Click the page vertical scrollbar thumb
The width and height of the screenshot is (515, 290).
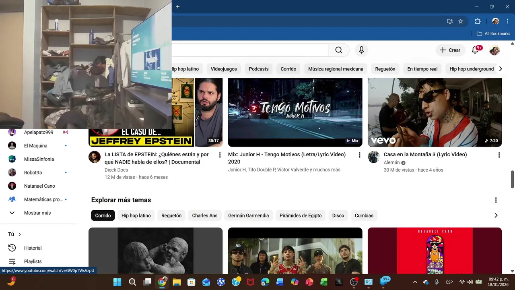click(512, 179)
